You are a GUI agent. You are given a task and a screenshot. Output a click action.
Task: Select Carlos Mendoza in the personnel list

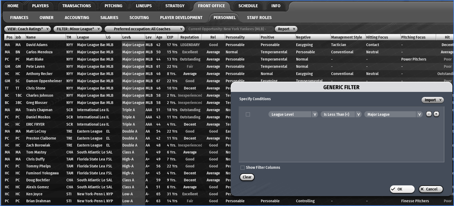click(39, 52)
